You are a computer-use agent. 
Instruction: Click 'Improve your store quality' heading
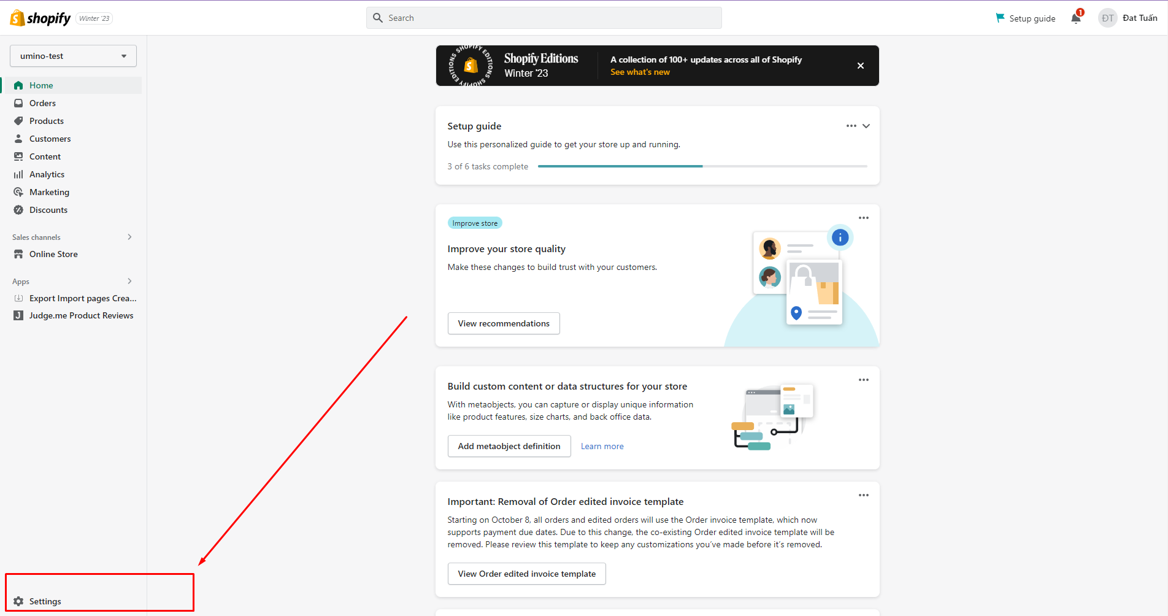point(507,248)
